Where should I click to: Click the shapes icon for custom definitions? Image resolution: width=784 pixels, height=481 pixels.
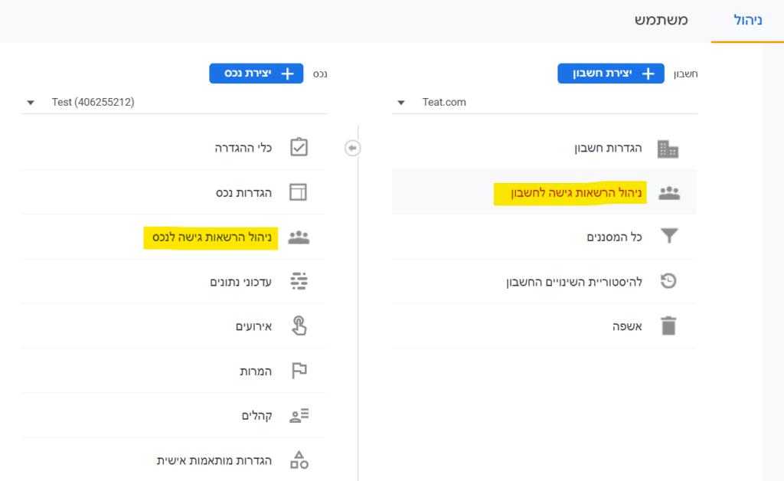299,460
